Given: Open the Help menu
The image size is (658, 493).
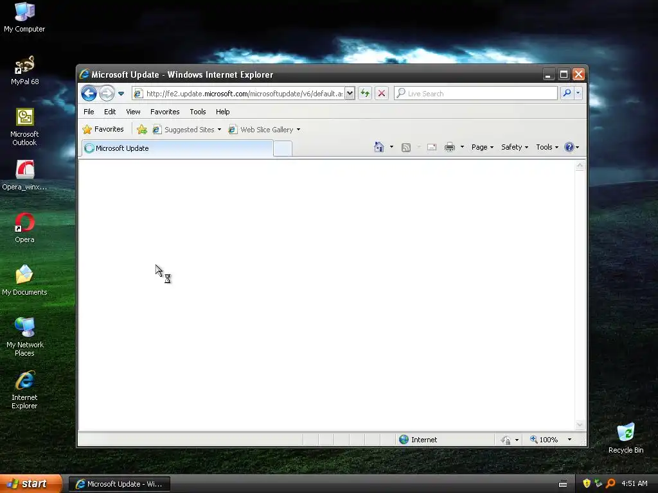Looking at the screenshot, I should tap(222, 112).
